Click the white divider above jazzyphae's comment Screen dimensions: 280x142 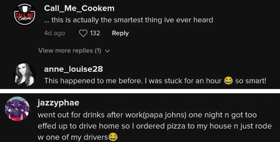[140, 91]
